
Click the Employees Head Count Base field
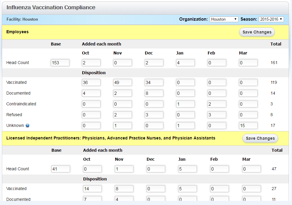(60, 63)
